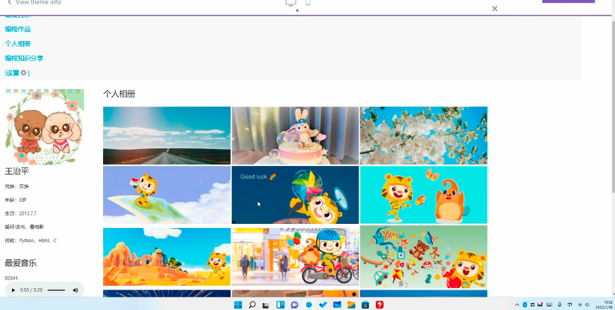Open the Windows Start menu

click(x=238, y=305)
